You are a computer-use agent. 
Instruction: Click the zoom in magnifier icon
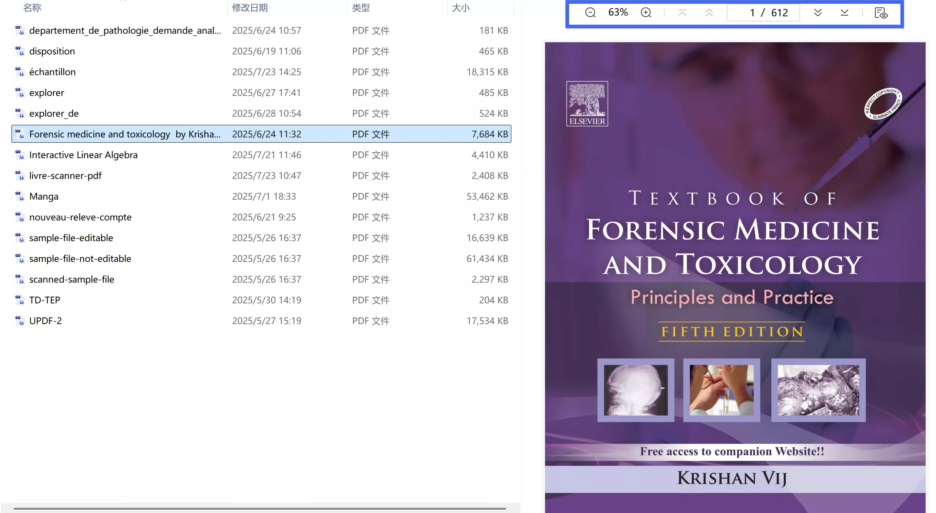pyautogui.click(x=646, y=13)
